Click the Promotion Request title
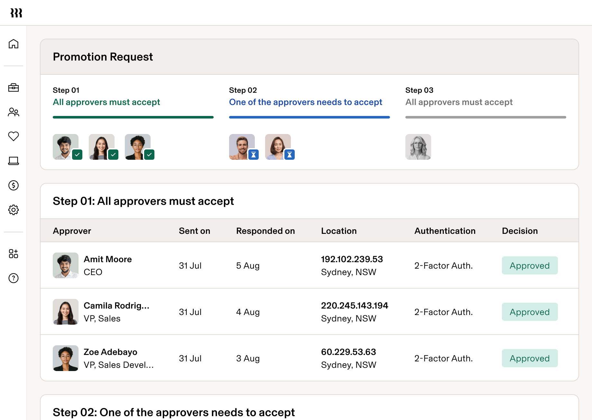 [x=103, y=57]
